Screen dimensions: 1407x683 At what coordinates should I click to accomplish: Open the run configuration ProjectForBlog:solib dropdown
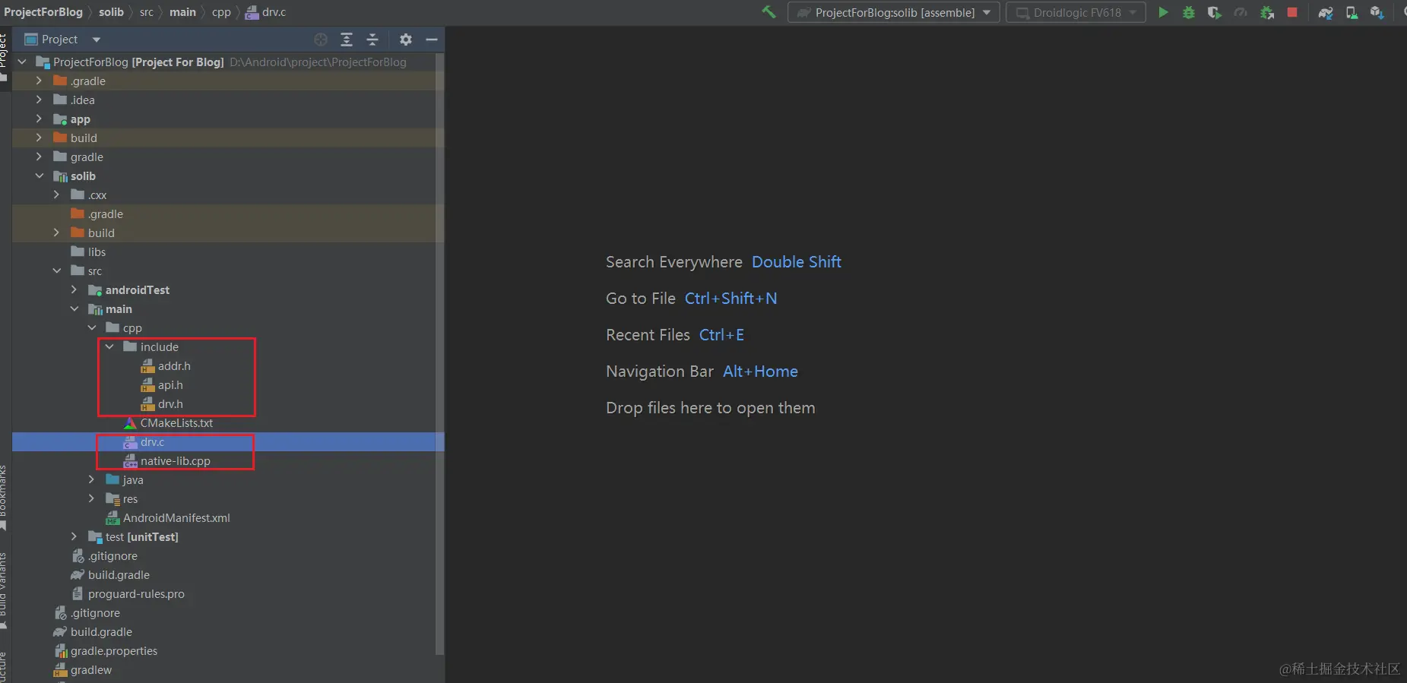(893, 12)
